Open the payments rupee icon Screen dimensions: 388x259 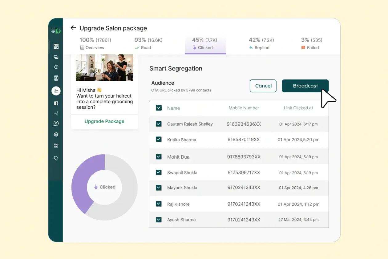pyautogui.click(x=56, y=123)
